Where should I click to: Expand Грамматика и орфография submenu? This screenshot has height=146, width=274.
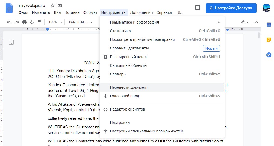162,22
